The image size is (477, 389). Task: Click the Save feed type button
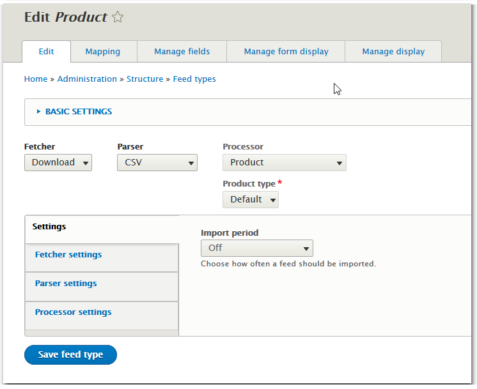[70, 355]
